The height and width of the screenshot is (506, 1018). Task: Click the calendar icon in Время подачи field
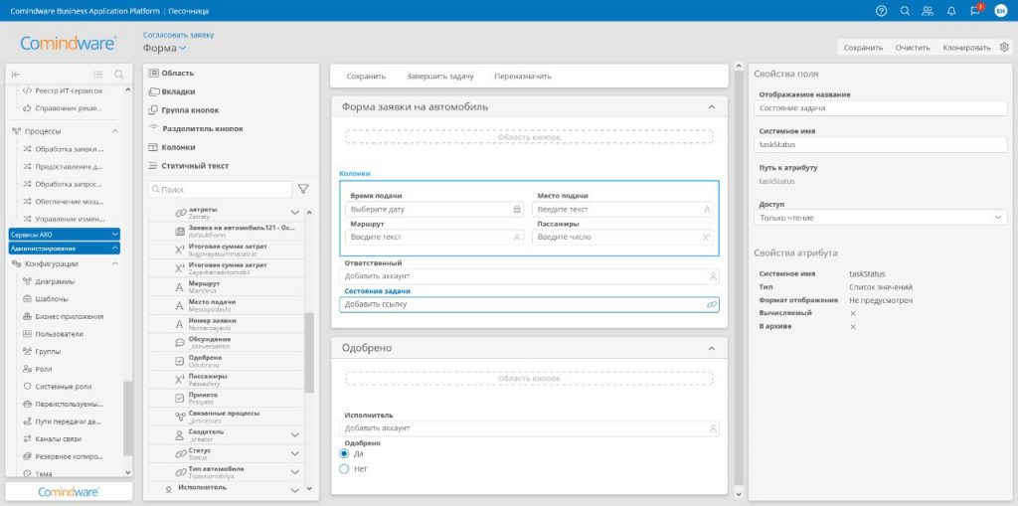pos(517,210)
